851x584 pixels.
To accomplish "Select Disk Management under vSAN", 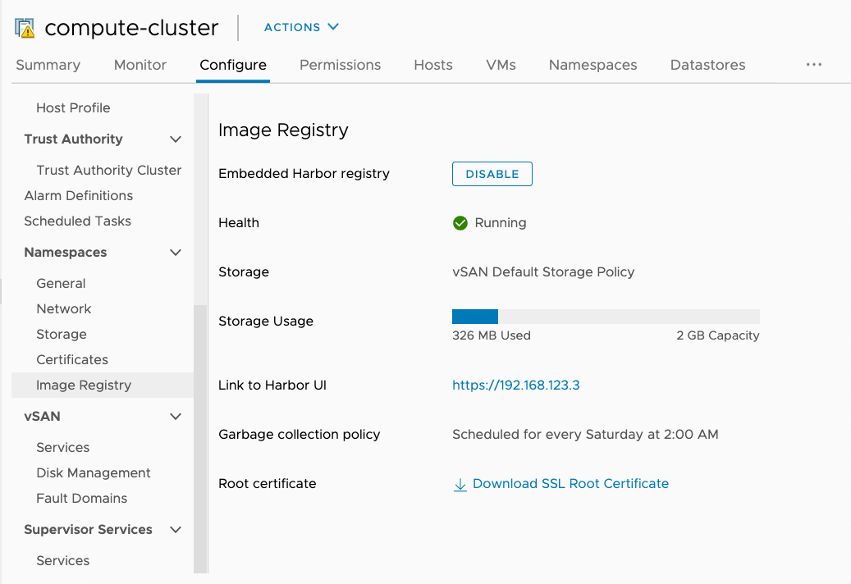I will [94, 473].
